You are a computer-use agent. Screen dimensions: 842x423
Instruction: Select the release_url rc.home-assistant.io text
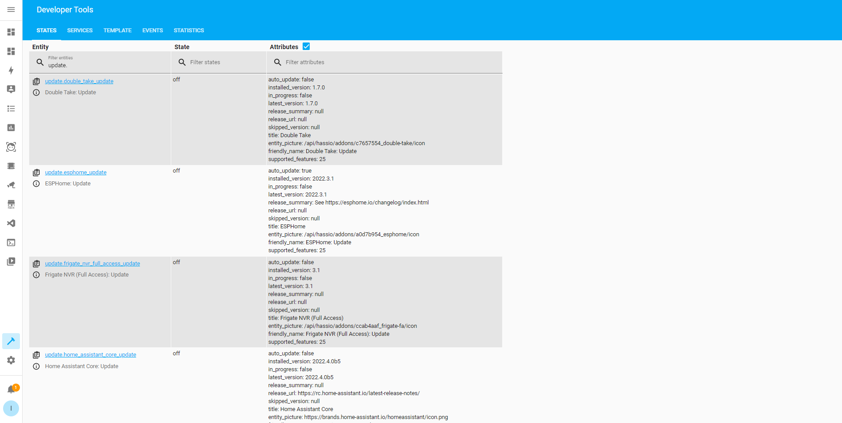point(344,393)
